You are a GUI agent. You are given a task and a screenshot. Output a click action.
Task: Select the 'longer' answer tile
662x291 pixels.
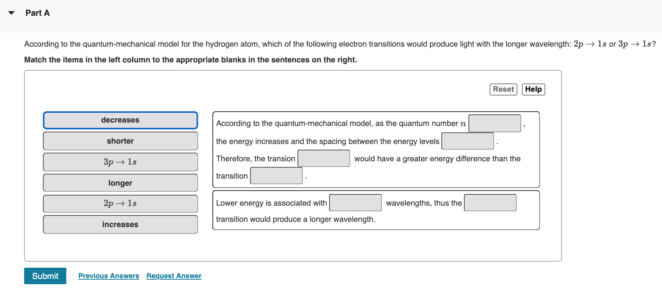[120, 183]
